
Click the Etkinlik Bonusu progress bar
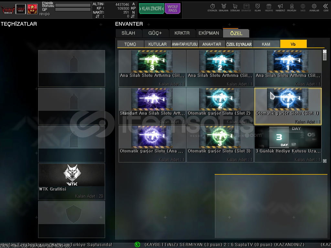pos(73,5)
